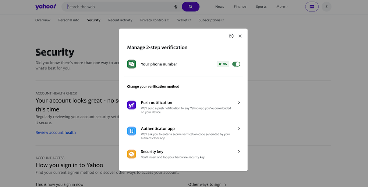Click the Review account health link

[56, 133]
